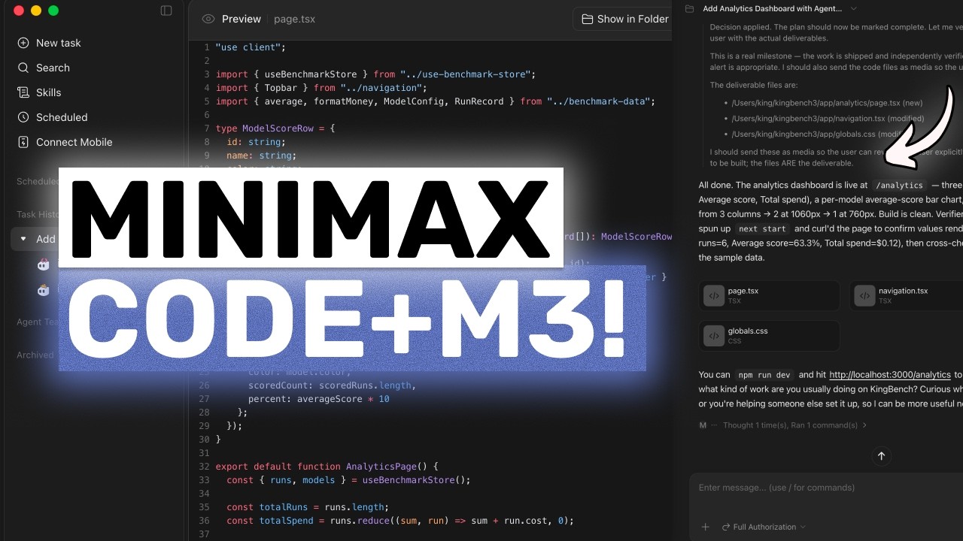Click folder icon beside conversation title
The height and width of the screenshot is (541, 963).
click(689, 8)
